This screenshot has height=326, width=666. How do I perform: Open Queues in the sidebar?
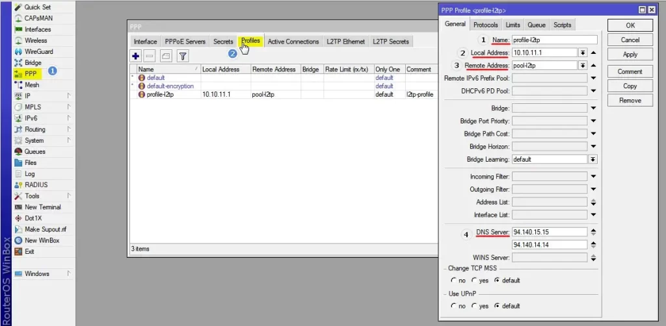coord(35,151)
